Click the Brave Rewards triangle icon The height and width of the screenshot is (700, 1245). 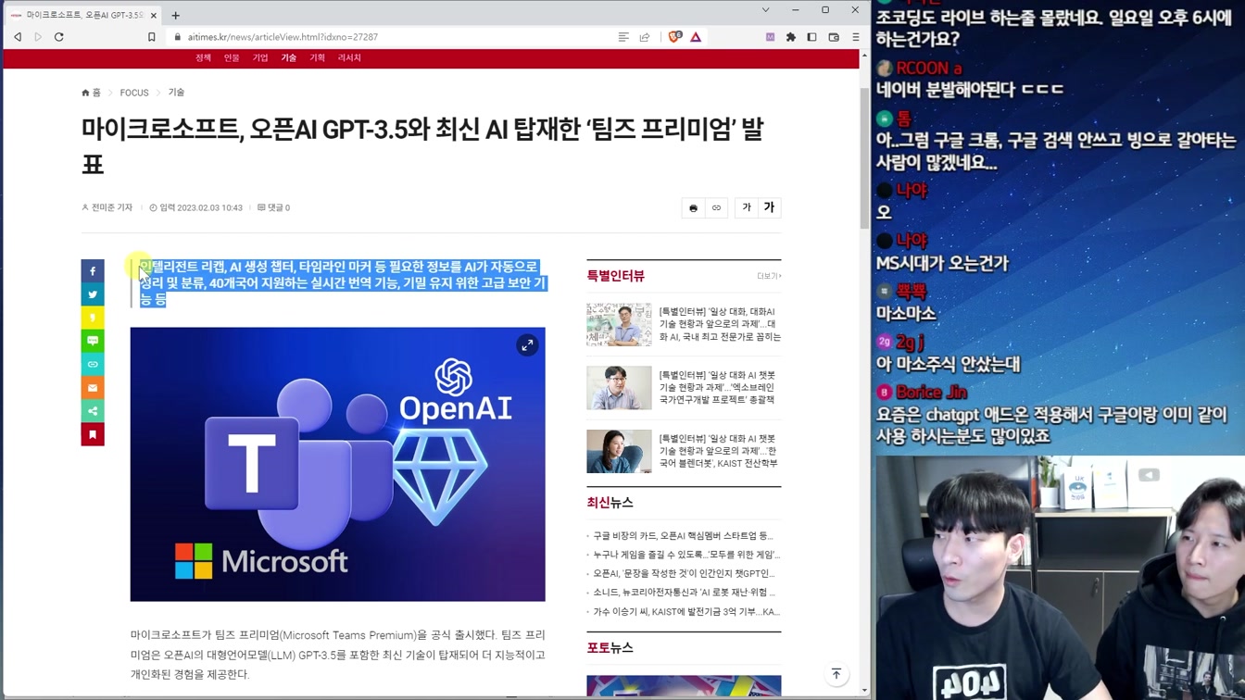point(696,37)
